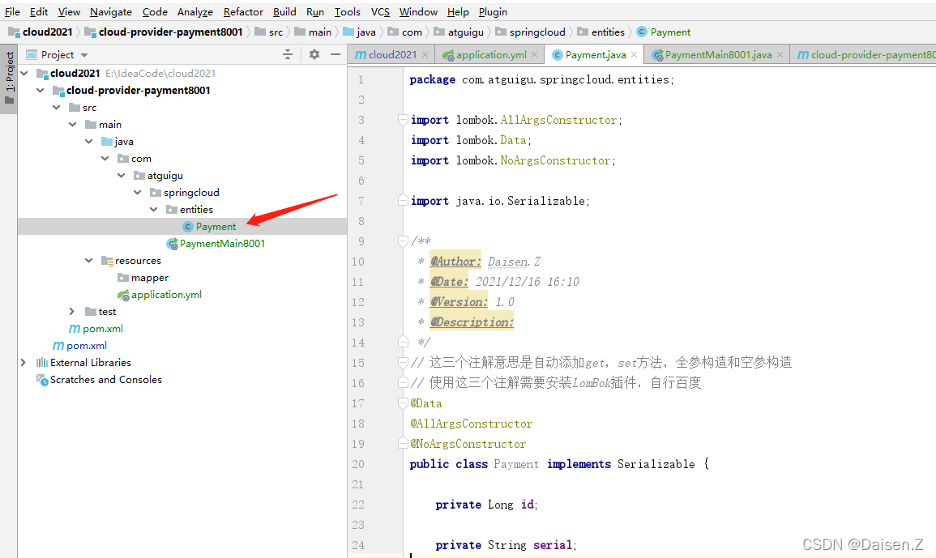Toggle the 1: Project tool window stripe

click(x=9, y=78)
